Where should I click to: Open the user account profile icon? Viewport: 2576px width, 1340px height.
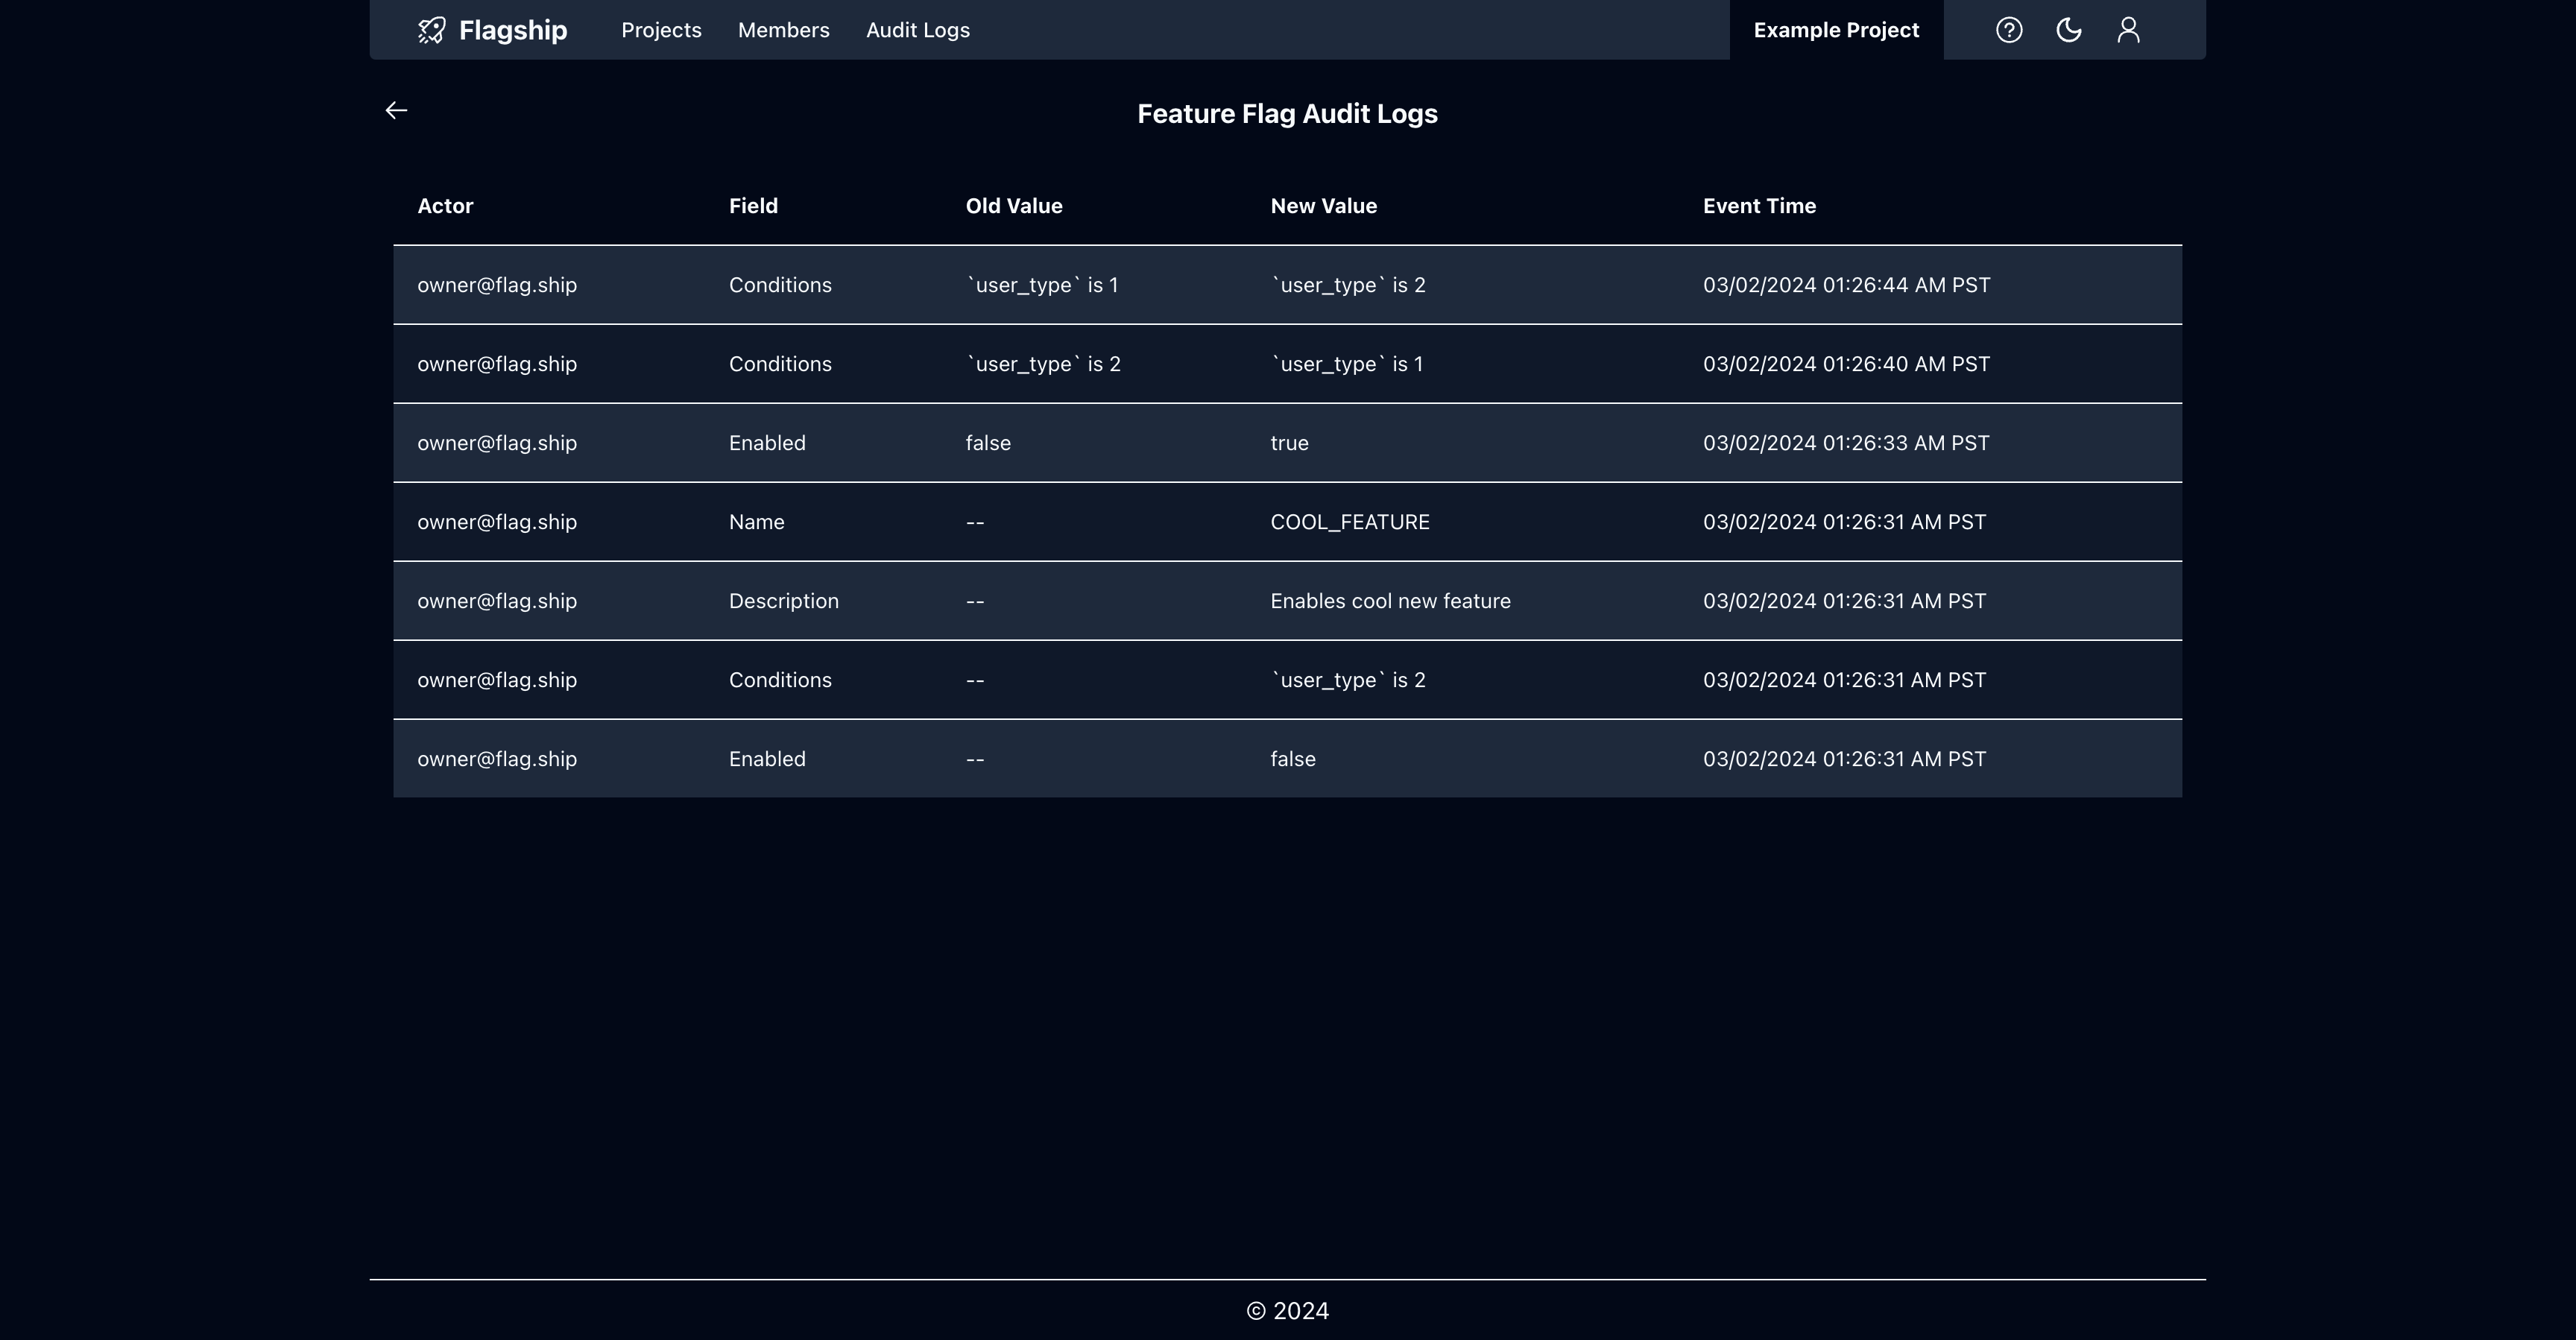pos(2129,30)
